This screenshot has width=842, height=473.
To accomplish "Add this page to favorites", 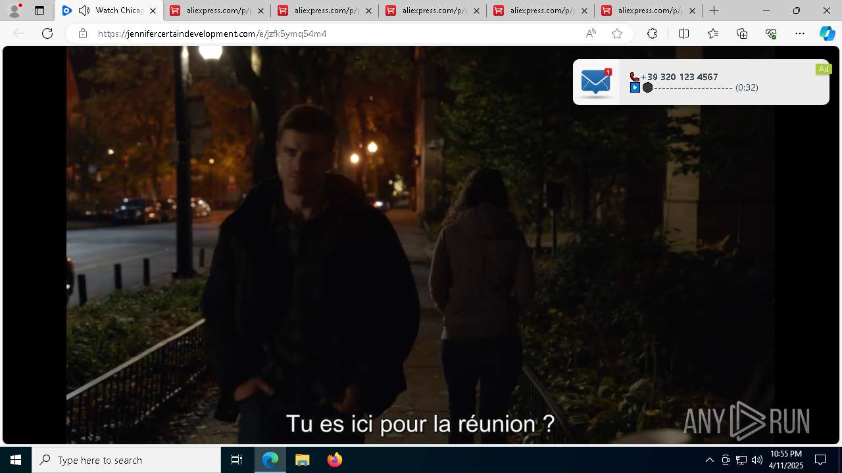I will (x=617, y=34).
